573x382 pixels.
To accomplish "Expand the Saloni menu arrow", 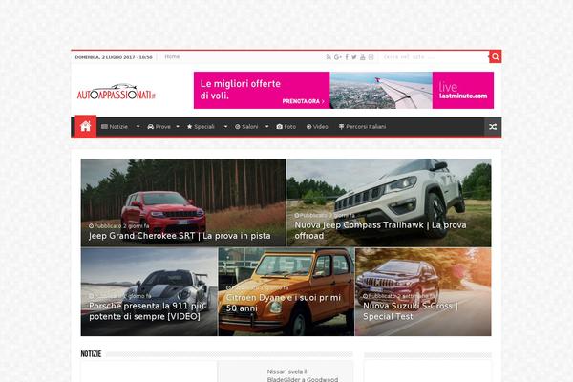I will (266, 127).
